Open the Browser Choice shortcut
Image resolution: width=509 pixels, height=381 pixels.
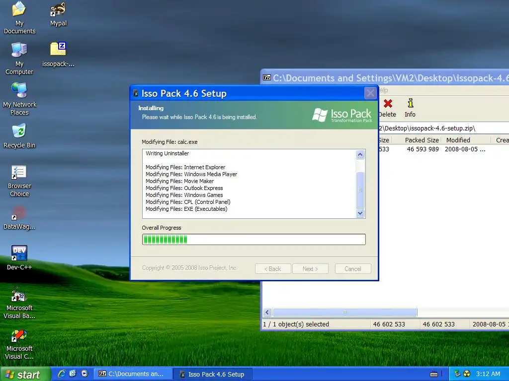point(19,181)
